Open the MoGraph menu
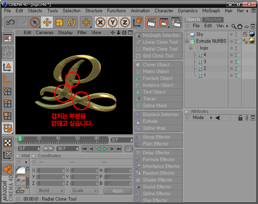258x204 pixels. tap(211, 11)
